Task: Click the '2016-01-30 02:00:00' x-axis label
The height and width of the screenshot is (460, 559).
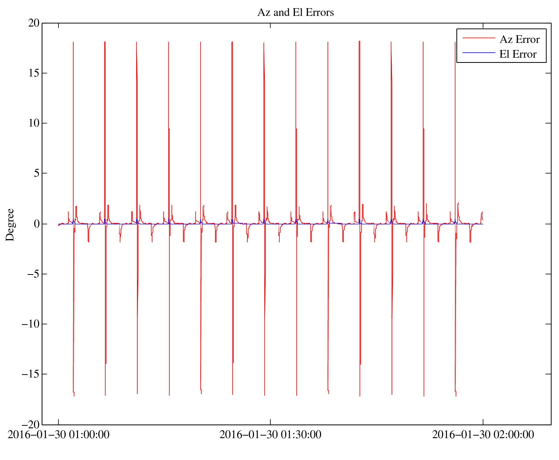Action: point(483,435)
